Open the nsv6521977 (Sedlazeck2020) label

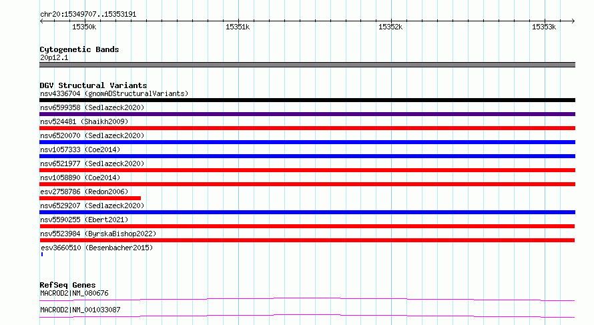[92, 164]
